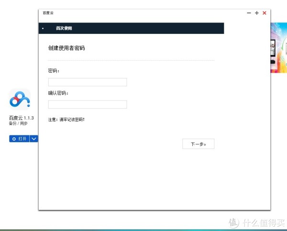287x231 pixels.
Task: Open the 百度云 app with 打开 button
Action: click(x=19, y=139)
